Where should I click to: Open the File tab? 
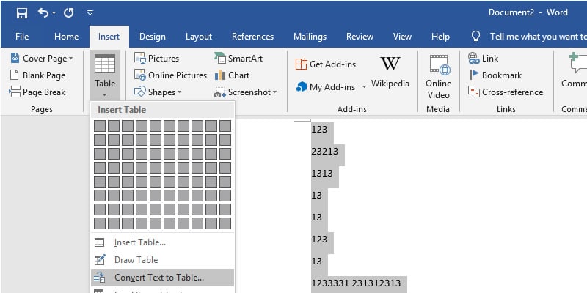click(x=22, y=37)
